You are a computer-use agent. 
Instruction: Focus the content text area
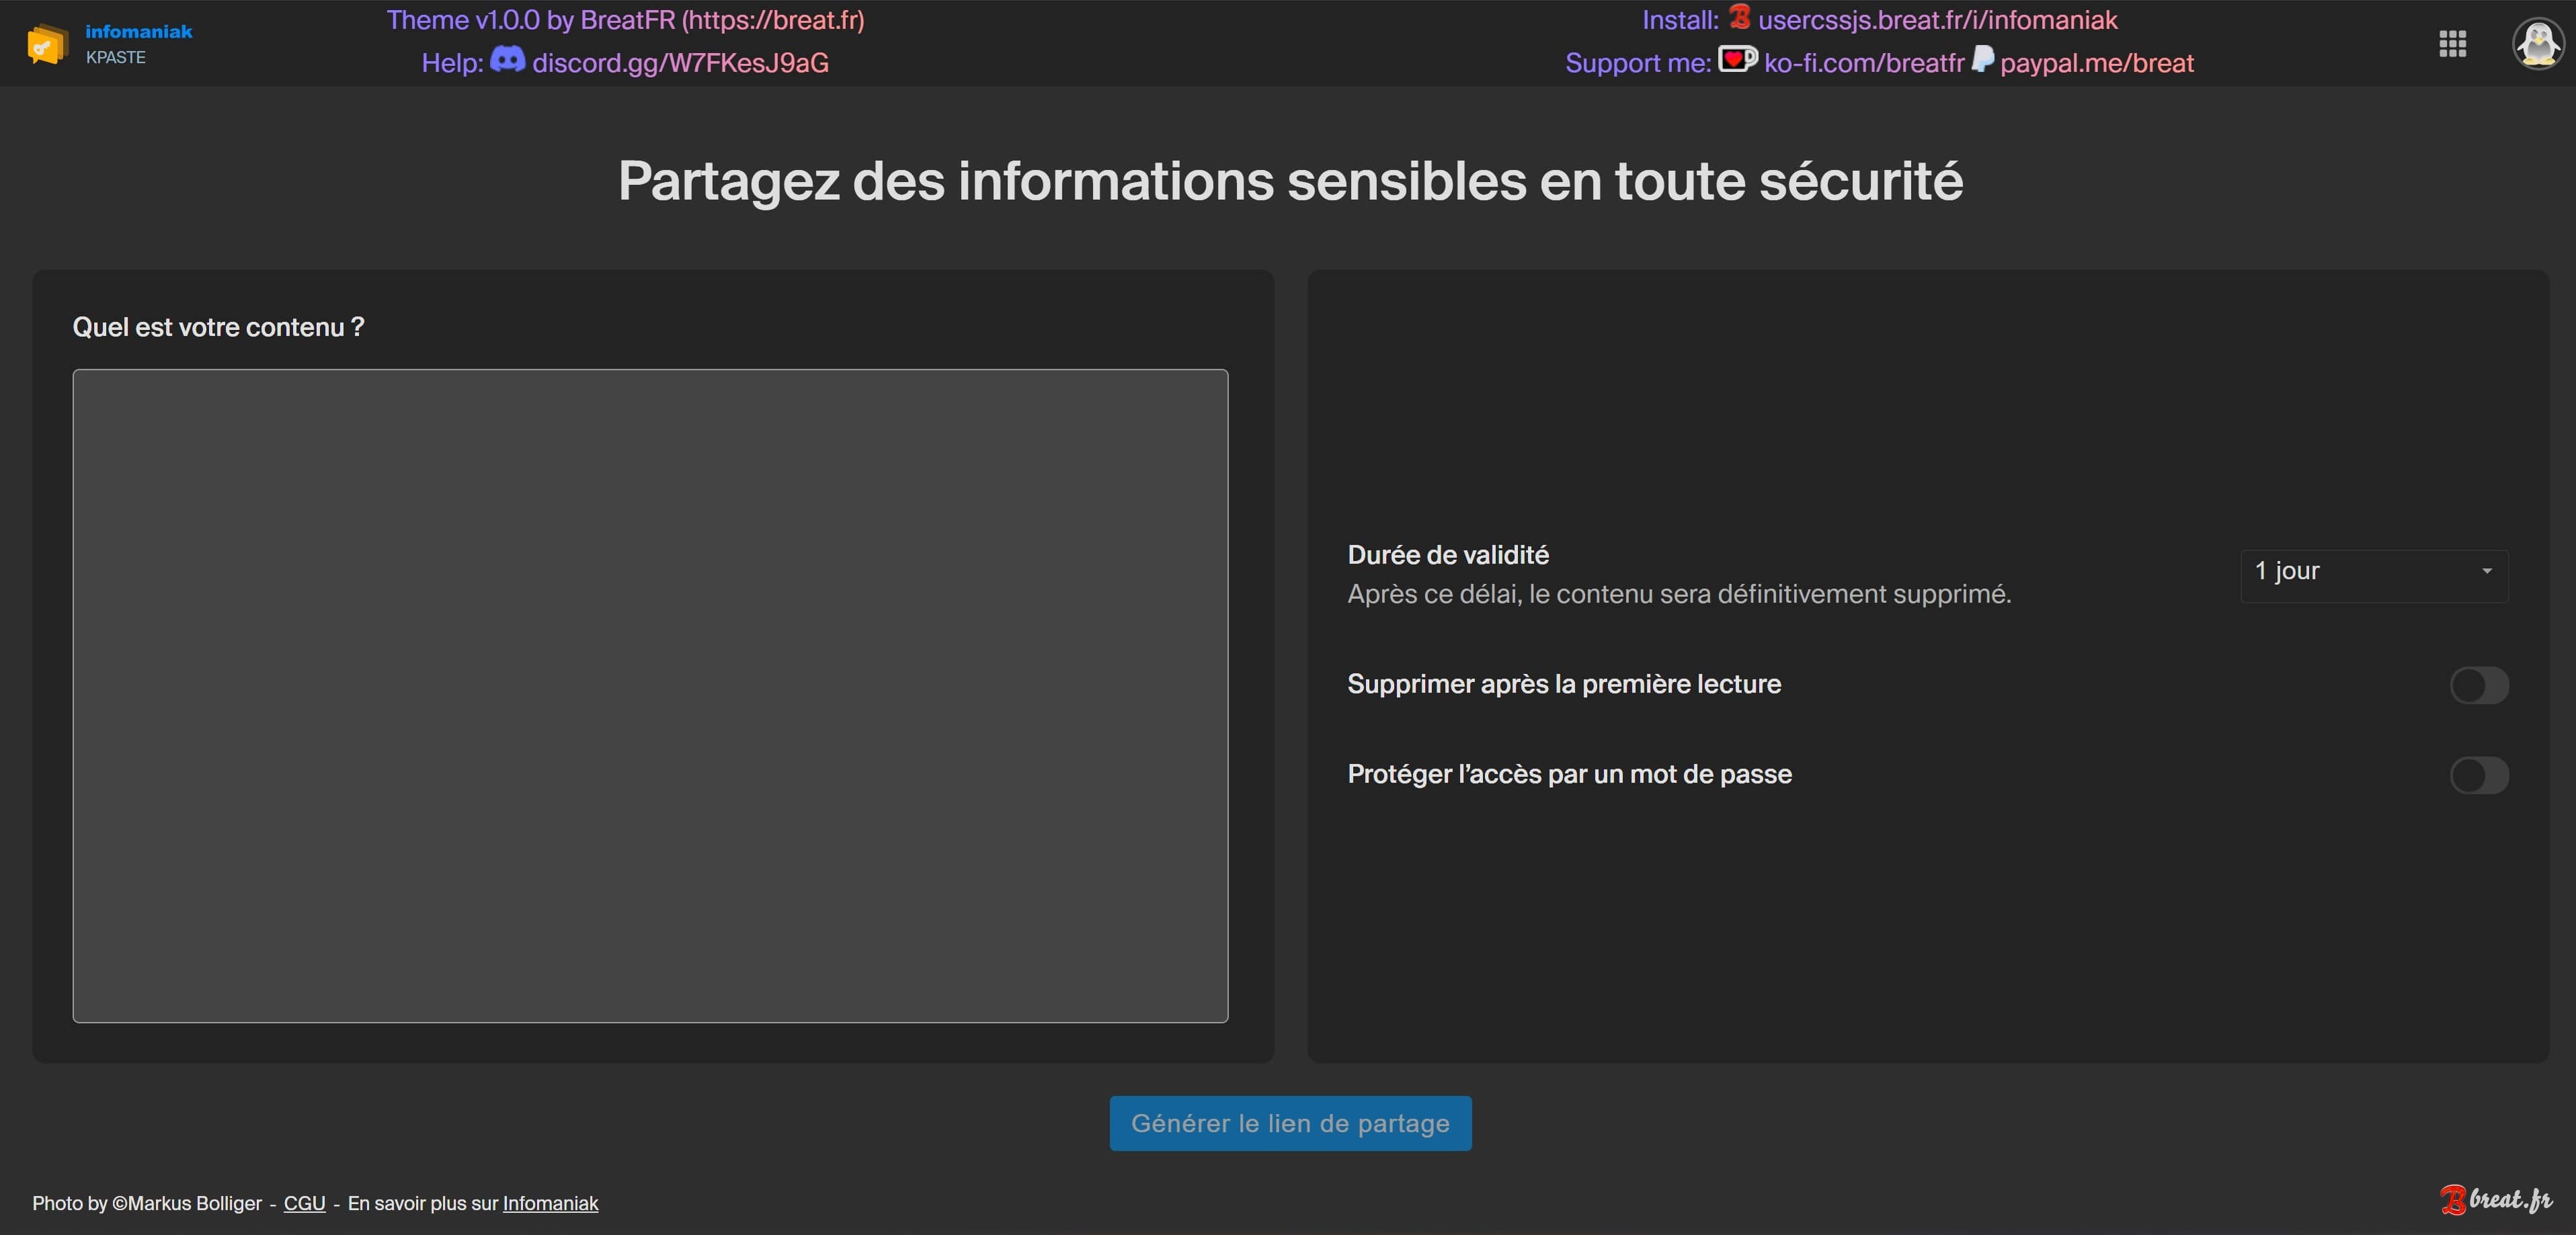[650, 695]
